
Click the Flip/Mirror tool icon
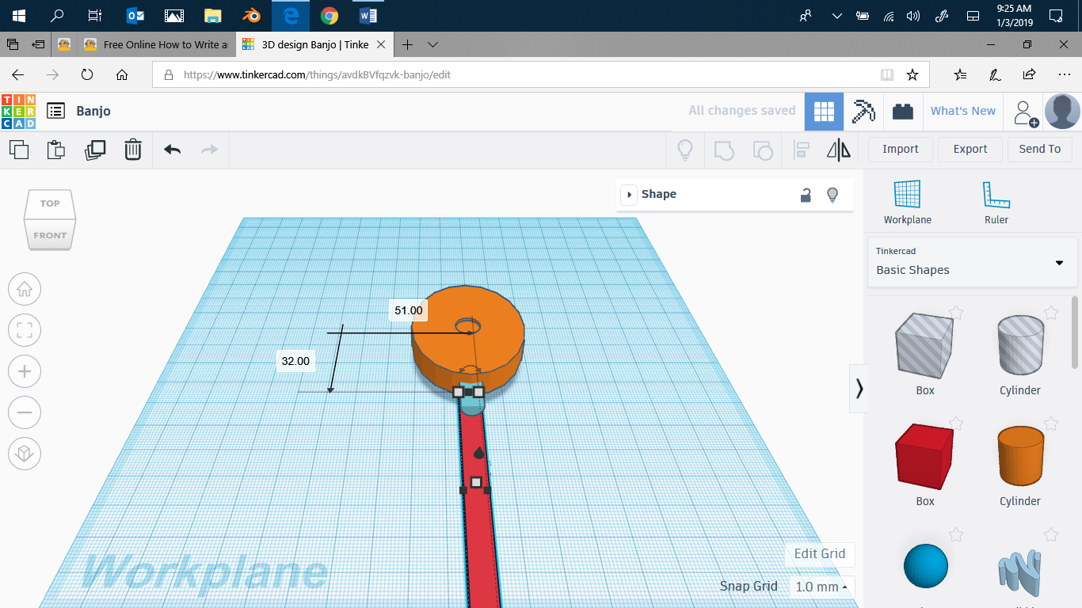point(839,149)
